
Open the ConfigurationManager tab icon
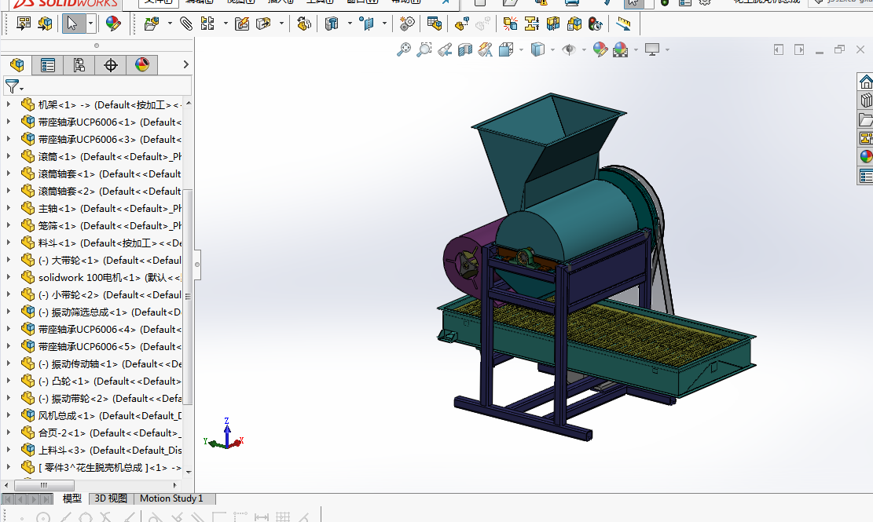click(x=79, y=65)
